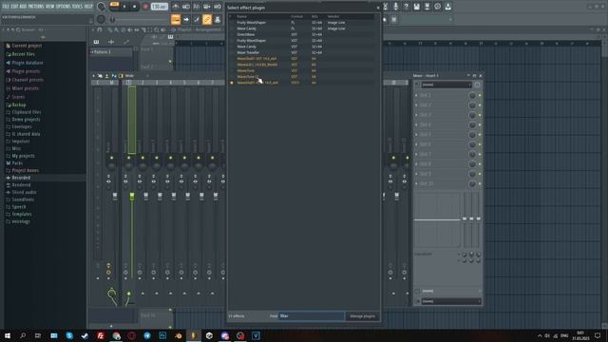
Task: Click the taskbar search icon
Action: coord(23,335)
